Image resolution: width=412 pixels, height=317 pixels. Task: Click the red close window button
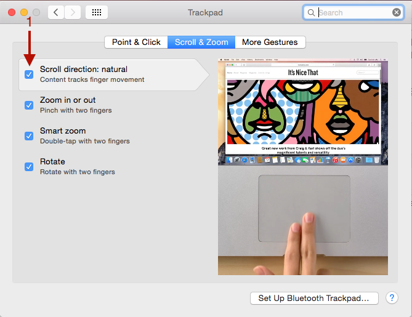point(12,12)
